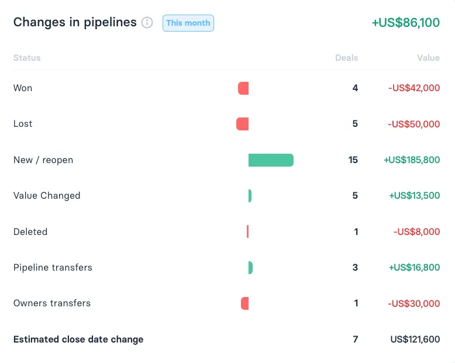Click the info icon beside Changes in pipelines
The height and width of the screenshot is (363, 455).
pos(147,23)
